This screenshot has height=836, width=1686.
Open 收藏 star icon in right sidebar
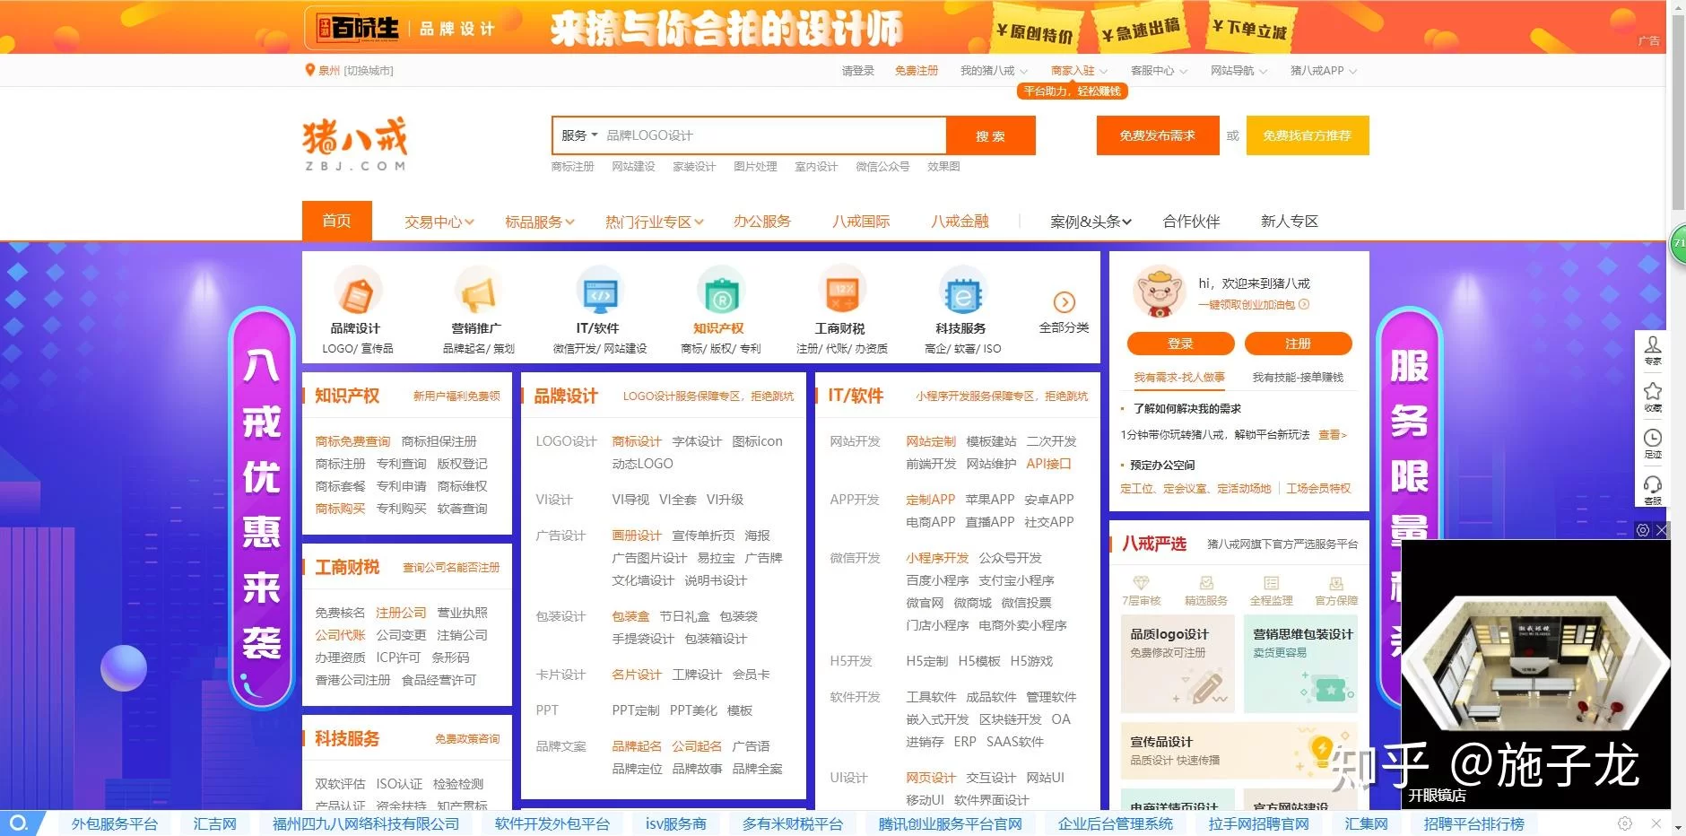coord(1652,393)
